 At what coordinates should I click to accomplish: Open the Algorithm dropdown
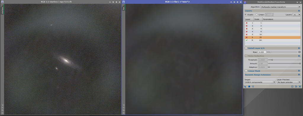point(281,7)
